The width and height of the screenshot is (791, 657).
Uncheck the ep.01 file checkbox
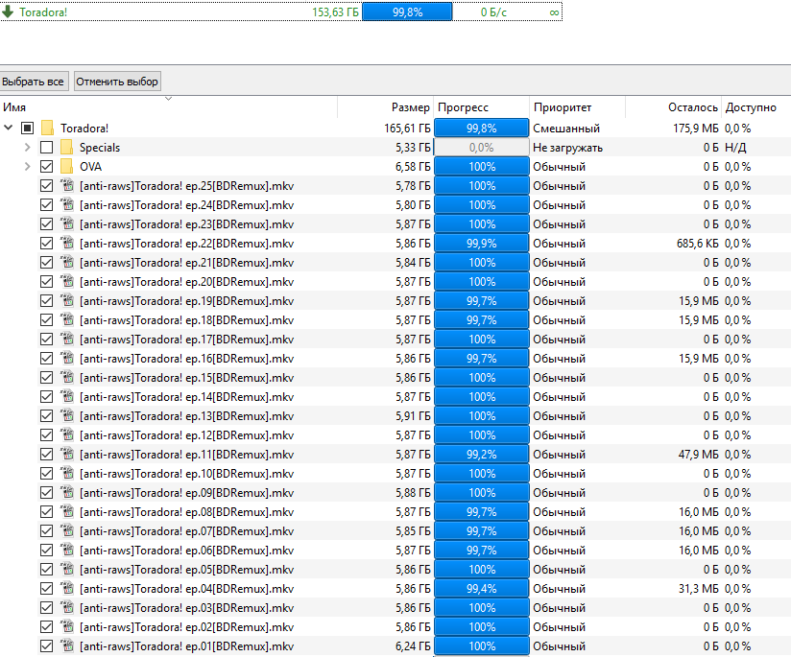46,645
